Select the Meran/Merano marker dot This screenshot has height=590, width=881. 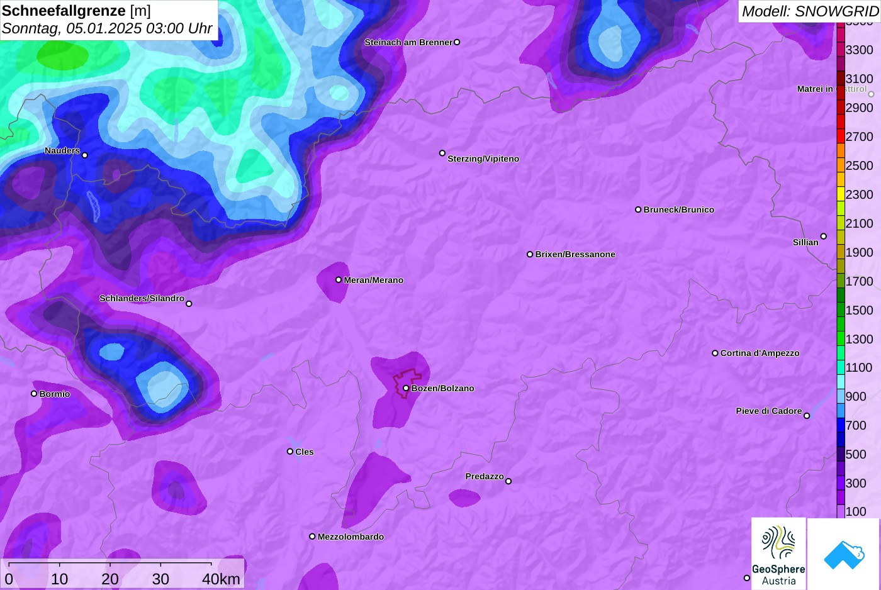339,280
